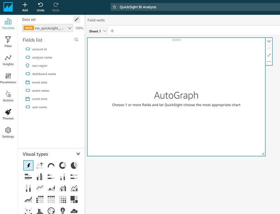Select the stacked bar combo chart visual
The height and width of the screenshot is (214, 280).
point(74,188)
